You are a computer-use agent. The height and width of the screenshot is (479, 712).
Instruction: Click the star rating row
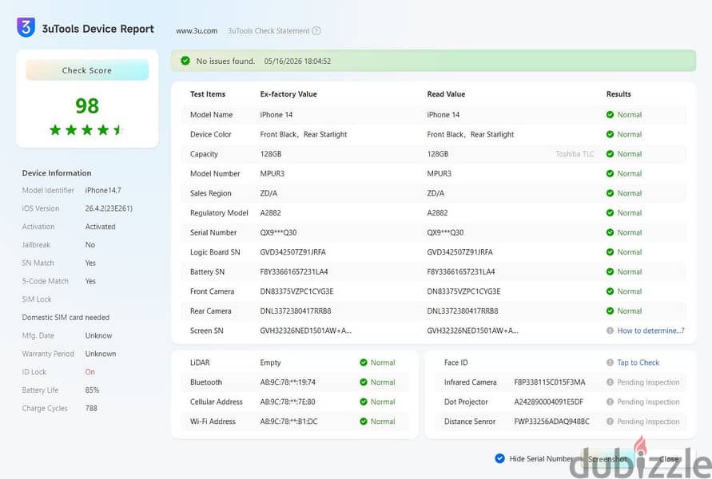[x=86, y=130]
